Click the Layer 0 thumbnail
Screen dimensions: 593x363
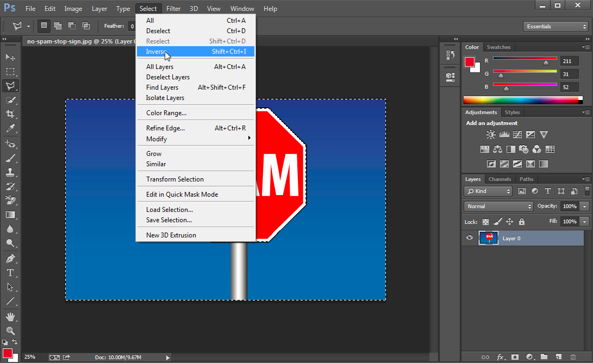click(488, 238)
